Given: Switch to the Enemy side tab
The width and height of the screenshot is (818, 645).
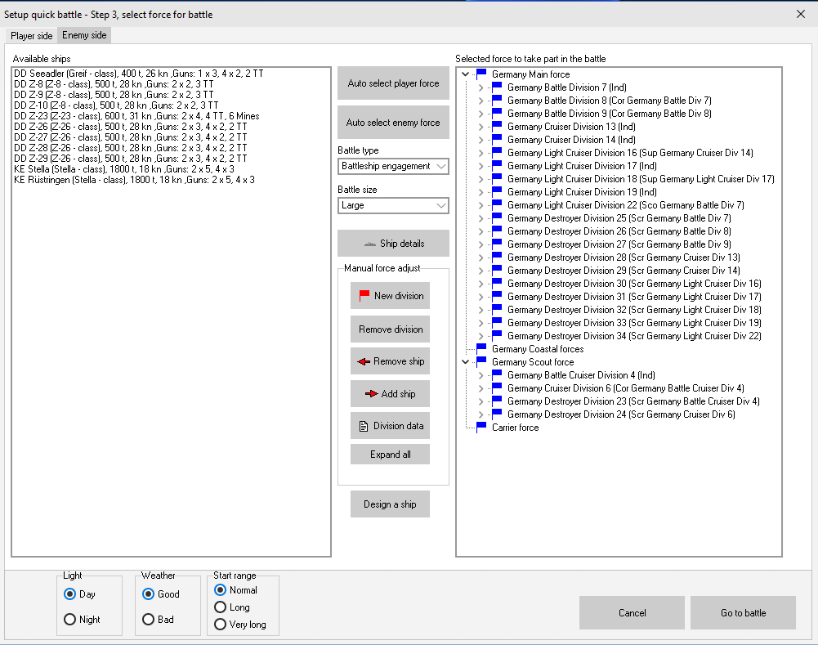Looking at the screenshot, I should (x=84, y=35).
